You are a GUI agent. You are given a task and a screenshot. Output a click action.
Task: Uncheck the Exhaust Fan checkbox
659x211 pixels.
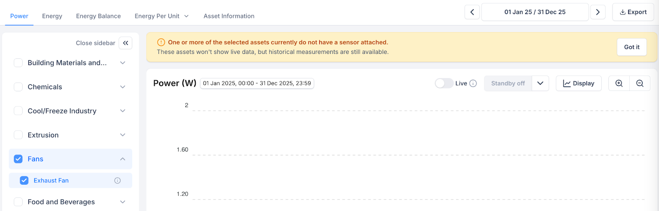click(24, 181)
